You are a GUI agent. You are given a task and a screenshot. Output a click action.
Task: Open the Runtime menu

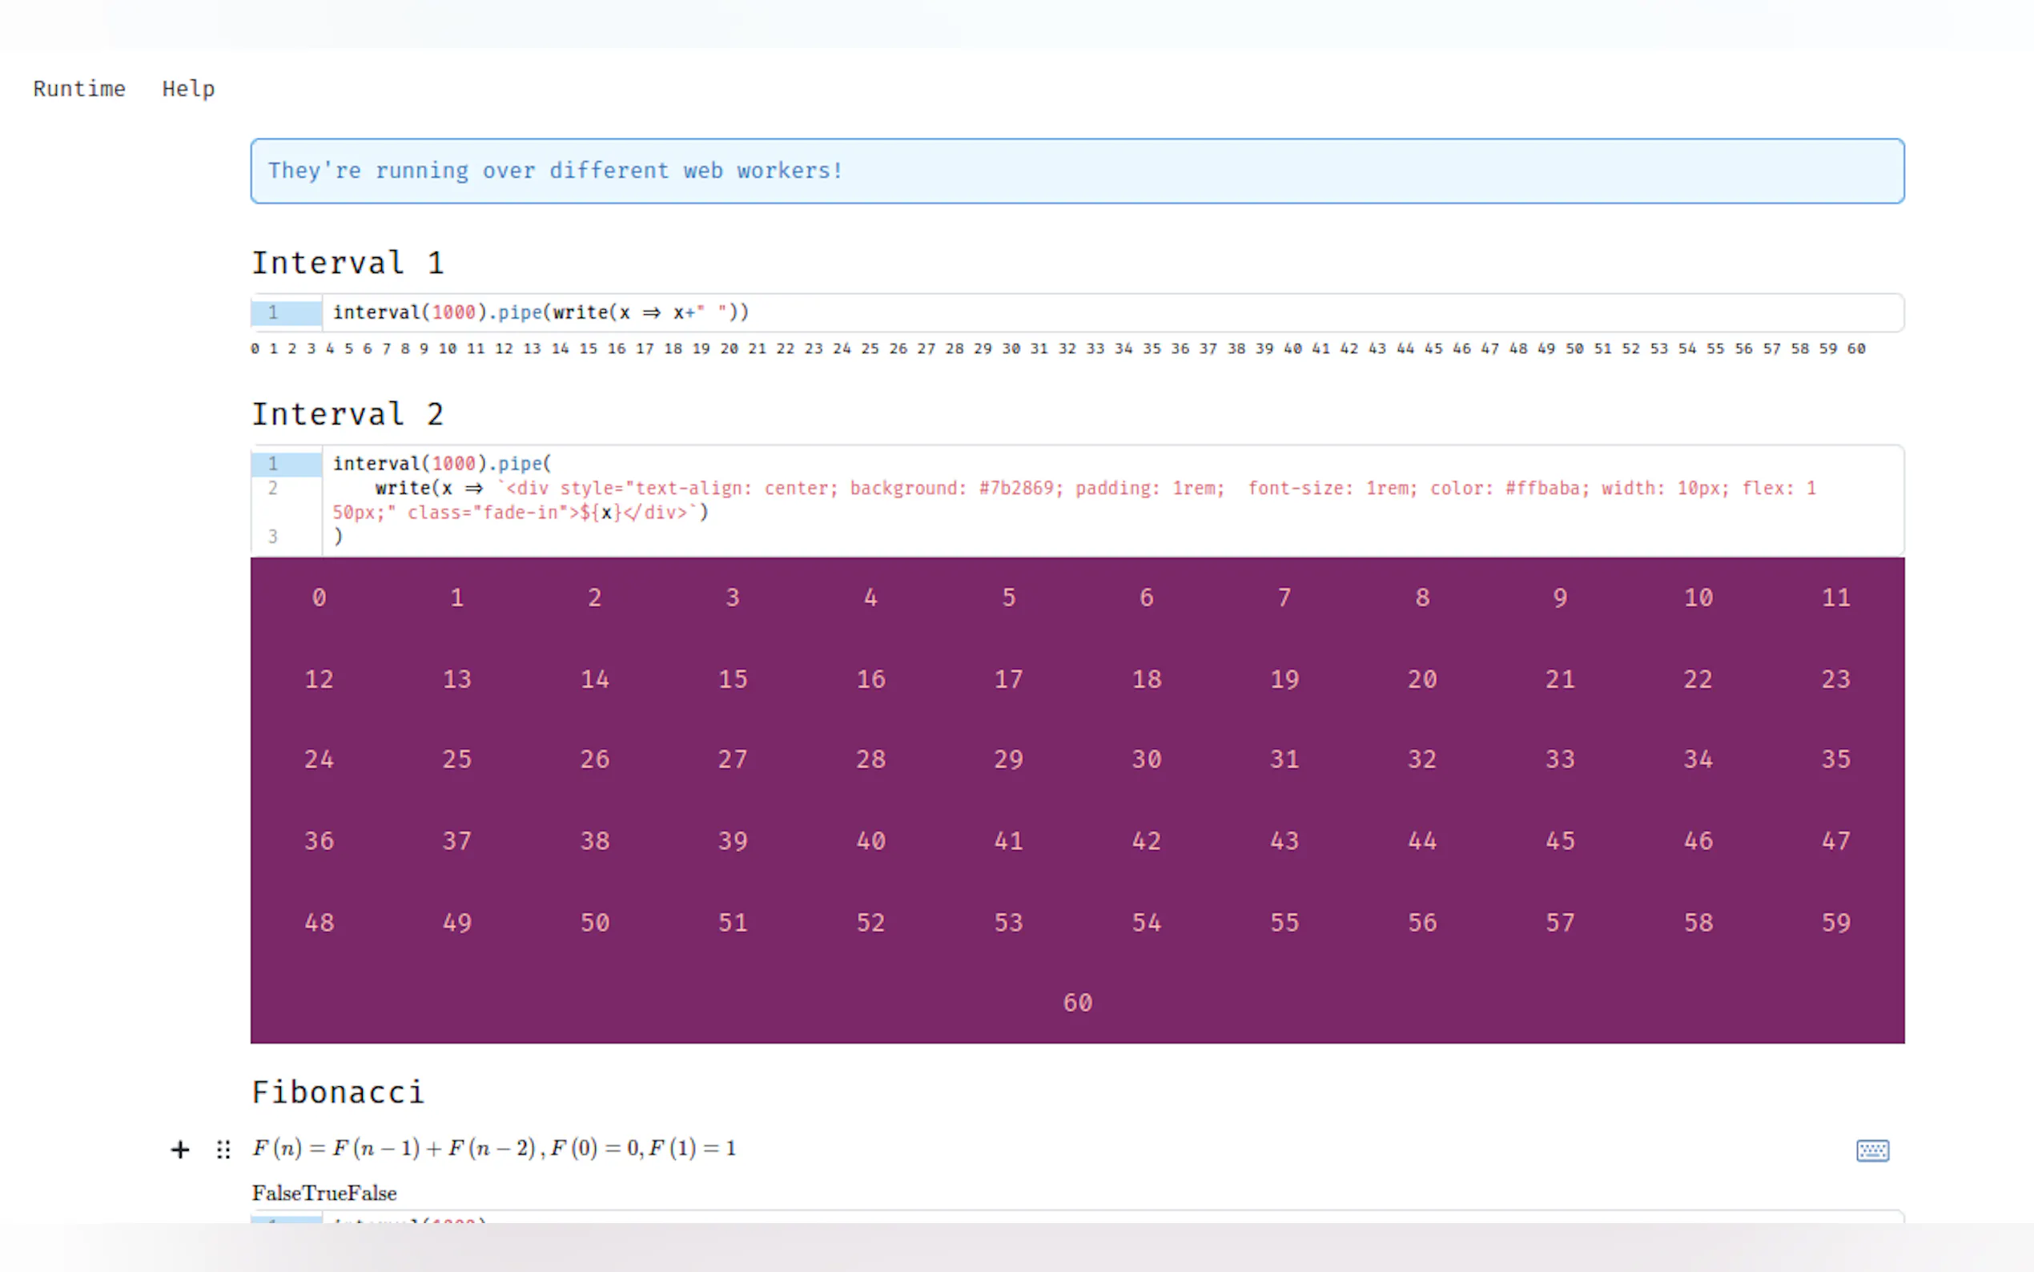tap(79, 89)
